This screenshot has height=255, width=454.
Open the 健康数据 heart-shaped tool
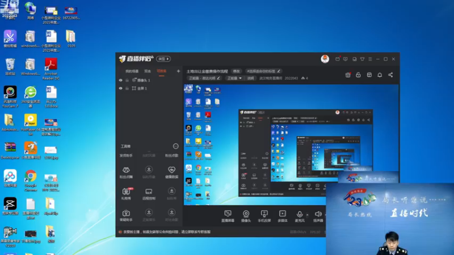172,172
